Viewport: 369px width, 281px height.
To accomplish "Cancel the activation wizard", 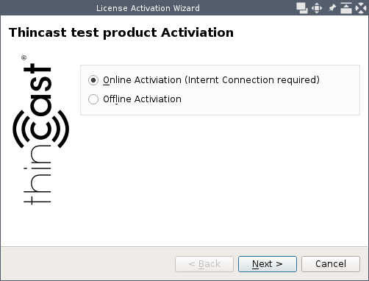I will click(331, 264).
